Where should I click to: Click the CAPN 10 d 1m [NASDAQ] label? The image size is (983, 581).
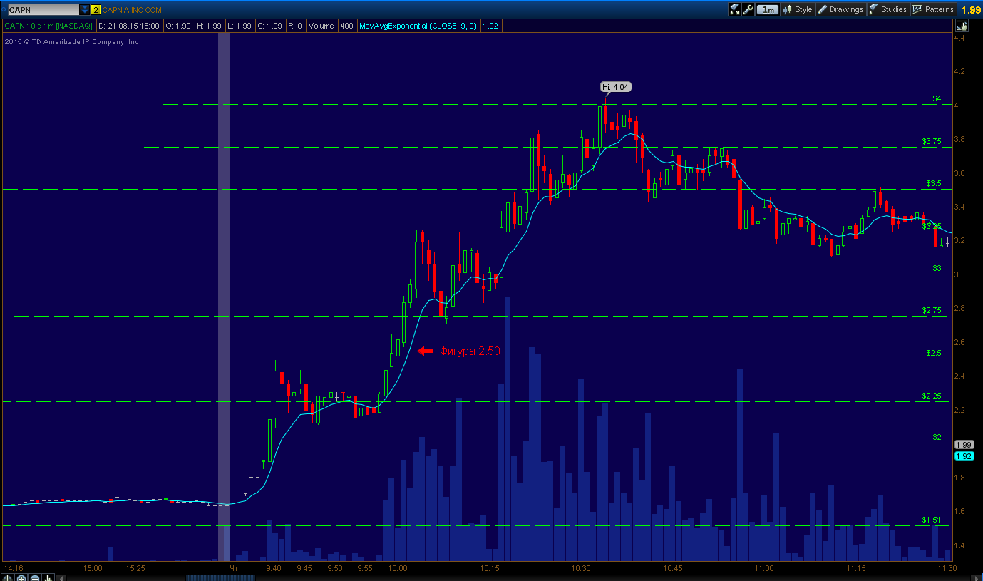tap(49, 26)
